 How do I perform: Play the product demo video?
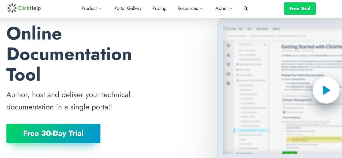(x=326, y=90)
